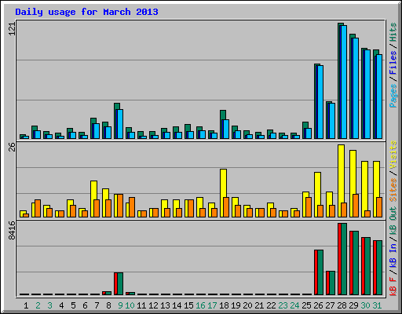The height and width of the screenshot is (314, 402).
Task: Click day label 19 on x-axis
Action: coord(236,305)
